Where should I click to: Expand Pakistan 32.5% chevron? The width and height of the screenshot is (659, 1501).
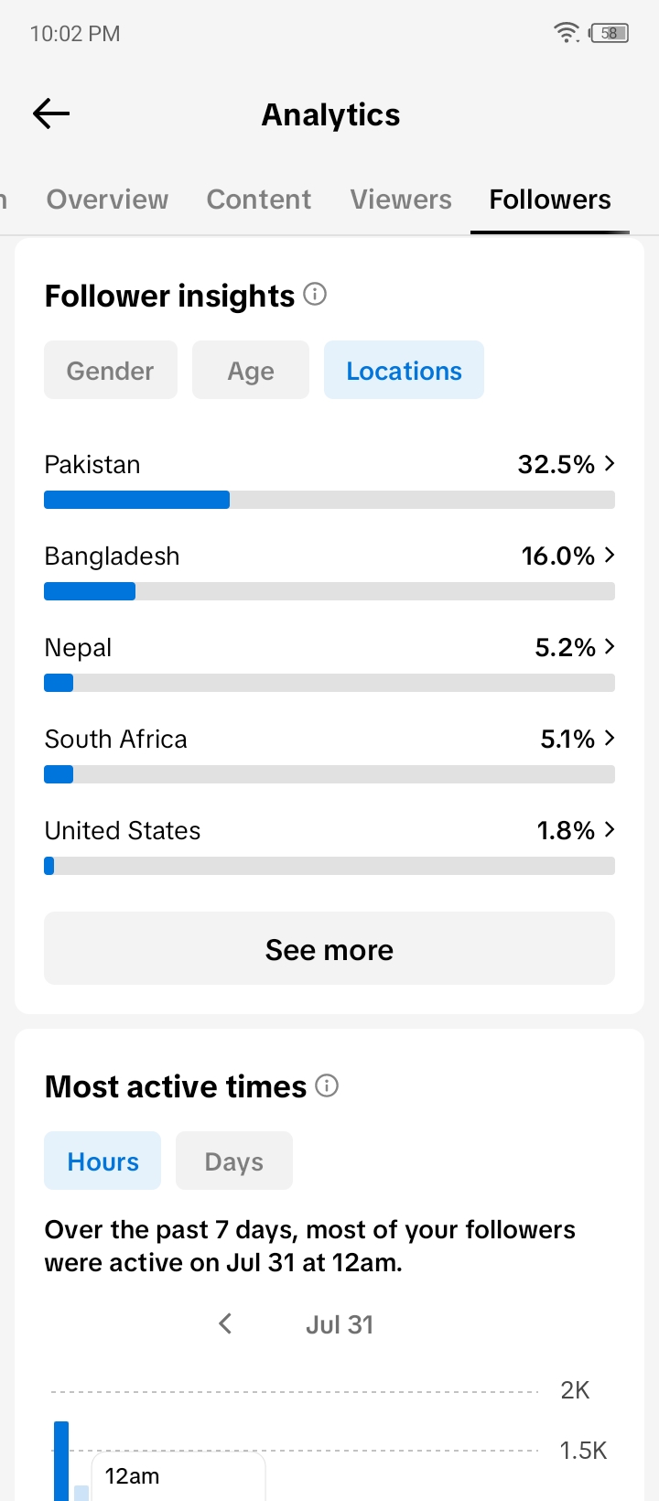[x=610, y=464]
